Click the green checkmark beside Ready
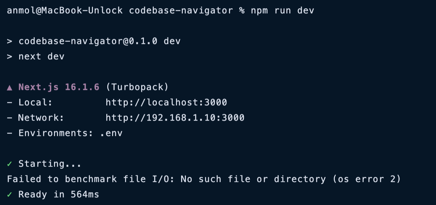436x205 pixels. click(10, 195)
